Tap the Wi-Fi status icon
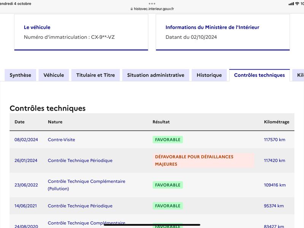Screen dimensions: 304x228 tap(297, 4)
